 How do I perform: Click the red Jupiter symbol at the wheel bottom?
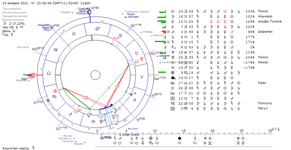tap(111, 123)
